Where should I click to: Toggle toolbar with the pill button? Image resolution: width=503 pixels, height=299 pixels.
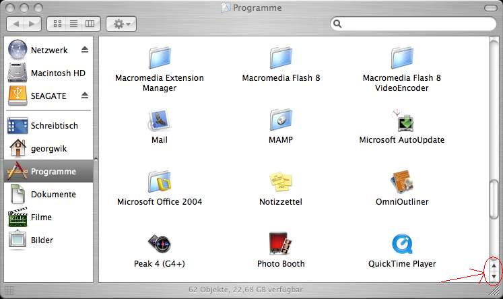tap(490, 7)
